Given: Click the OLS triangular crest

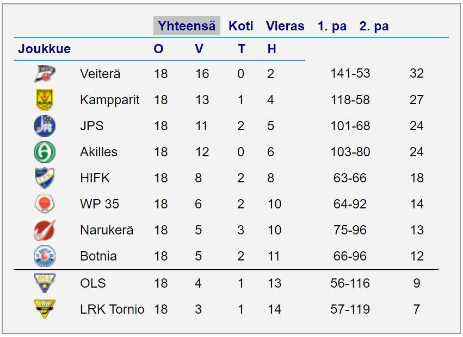Looking at the screenshot, I should pyautogui.click(x=45, y=283).
